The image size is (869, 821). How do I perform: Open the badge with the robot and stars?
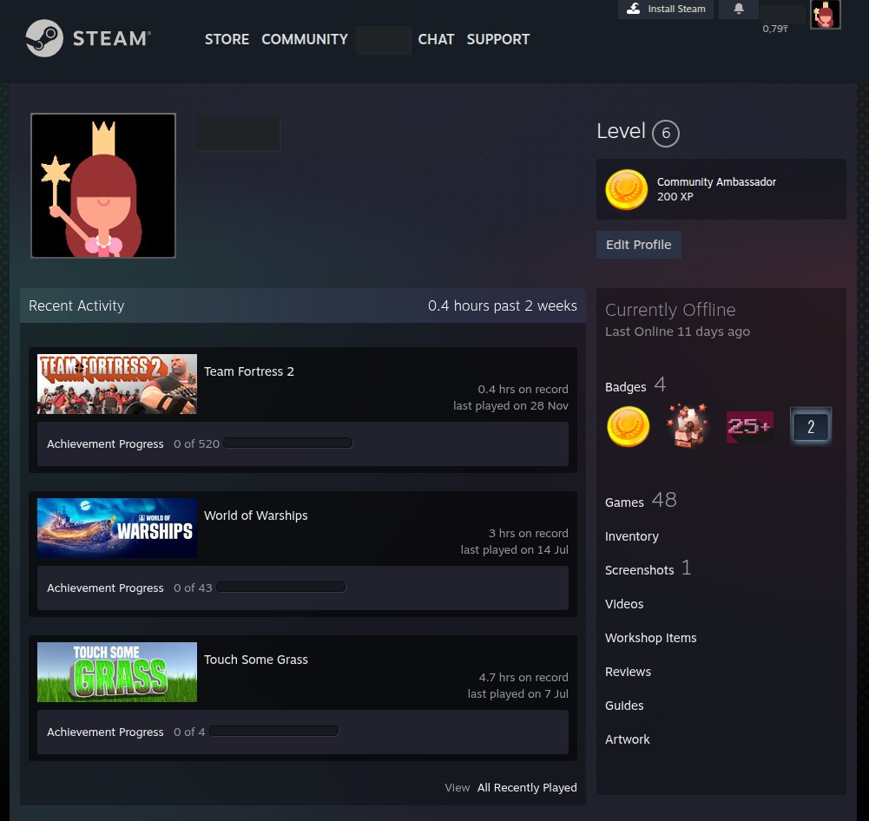pyautogui.click(x=688, y=427)
